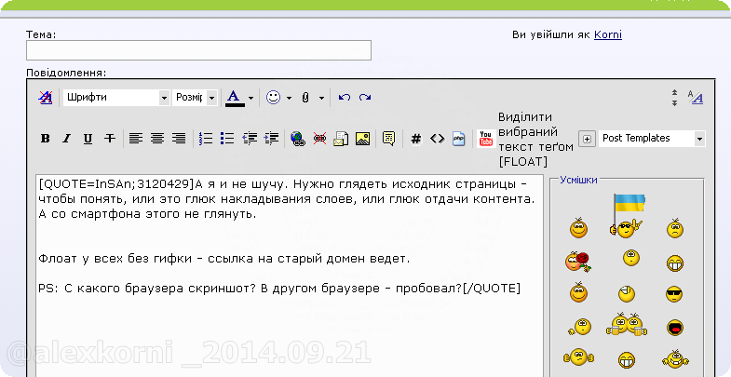Pick text color from the A swatch

click(x=233, y=98)
